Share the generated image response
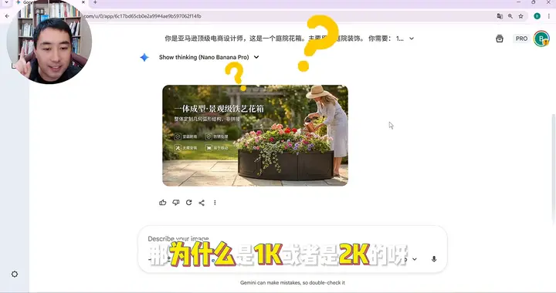The image size is (556, 293). point(202,203)
